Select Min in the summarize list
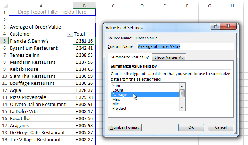Screen dimensions: 248x145 coord(115,103)
